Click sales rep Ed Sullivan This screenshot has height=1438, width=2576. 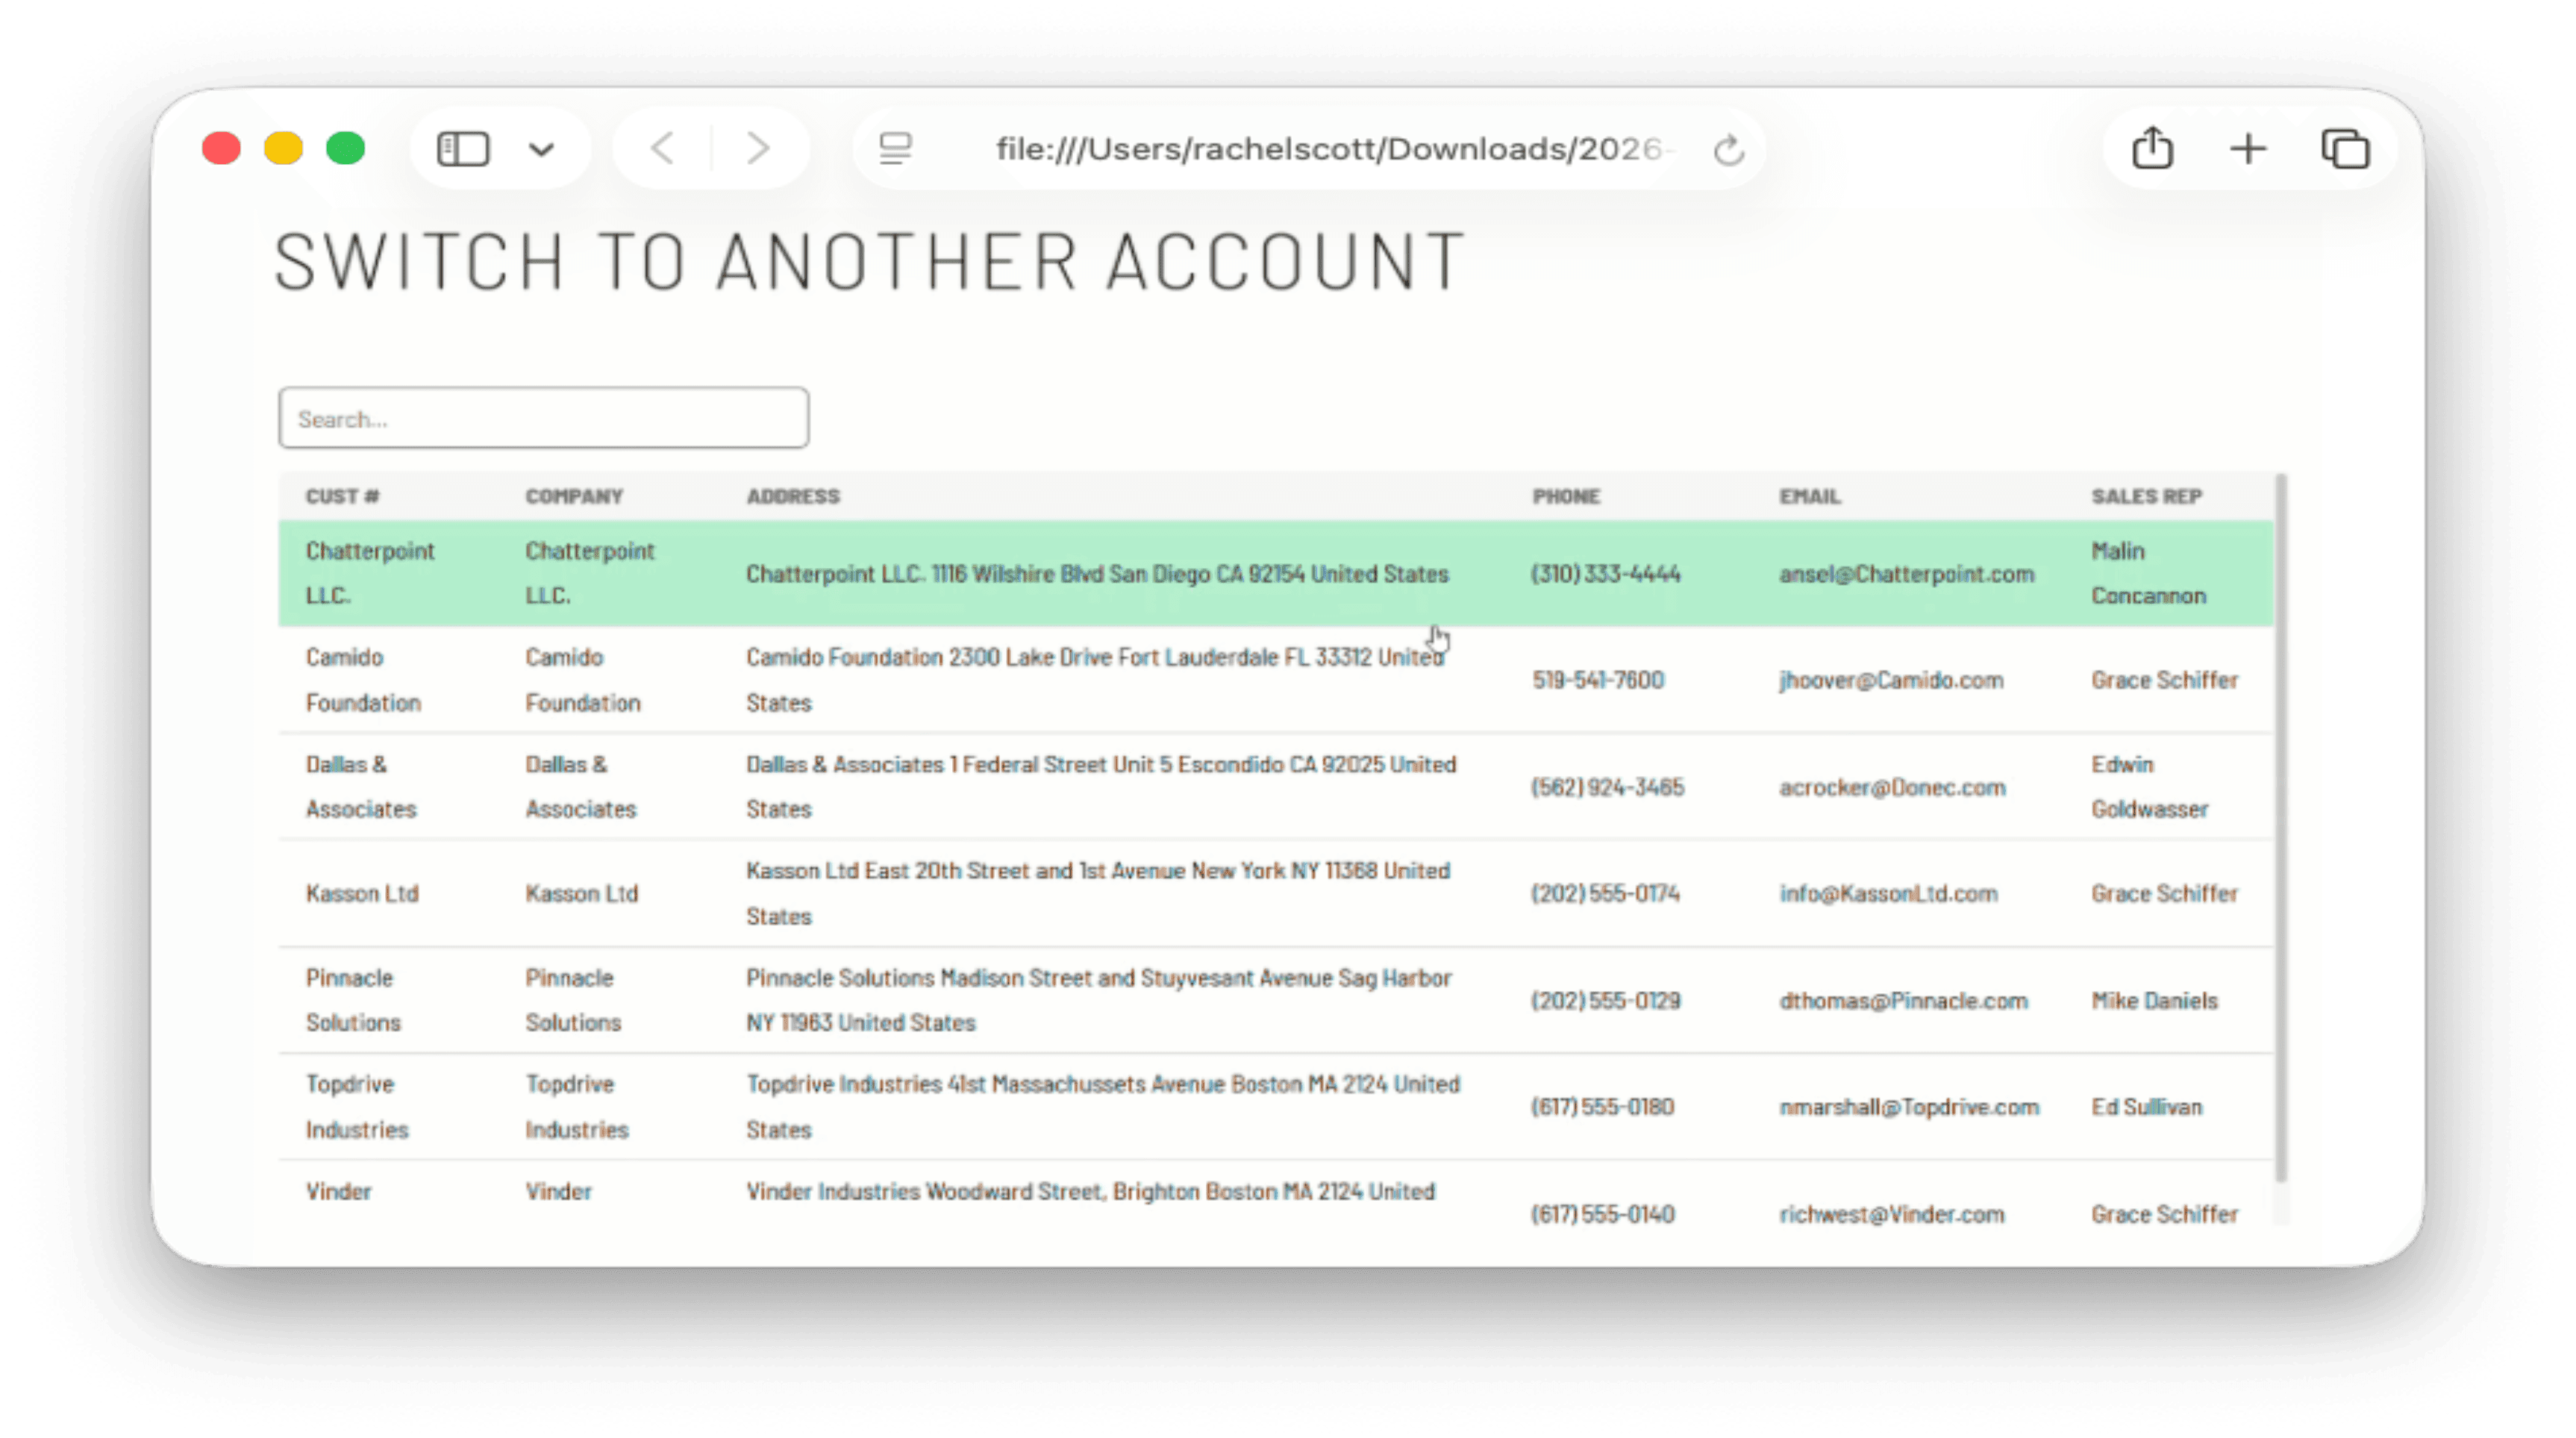point(2146,1107)
